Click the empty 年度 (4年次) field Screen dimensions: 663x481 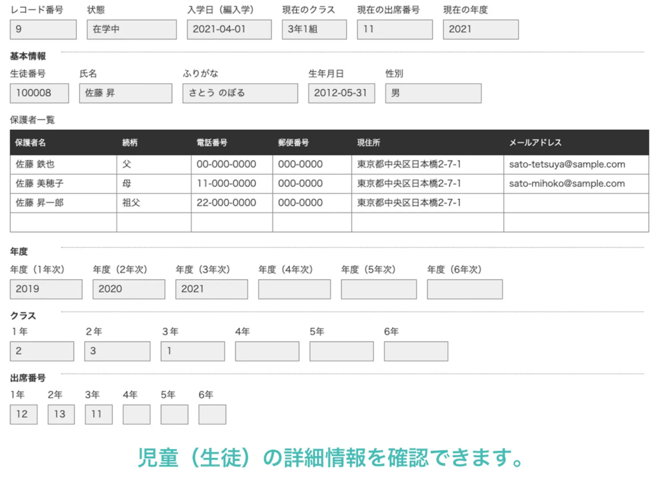294,289
